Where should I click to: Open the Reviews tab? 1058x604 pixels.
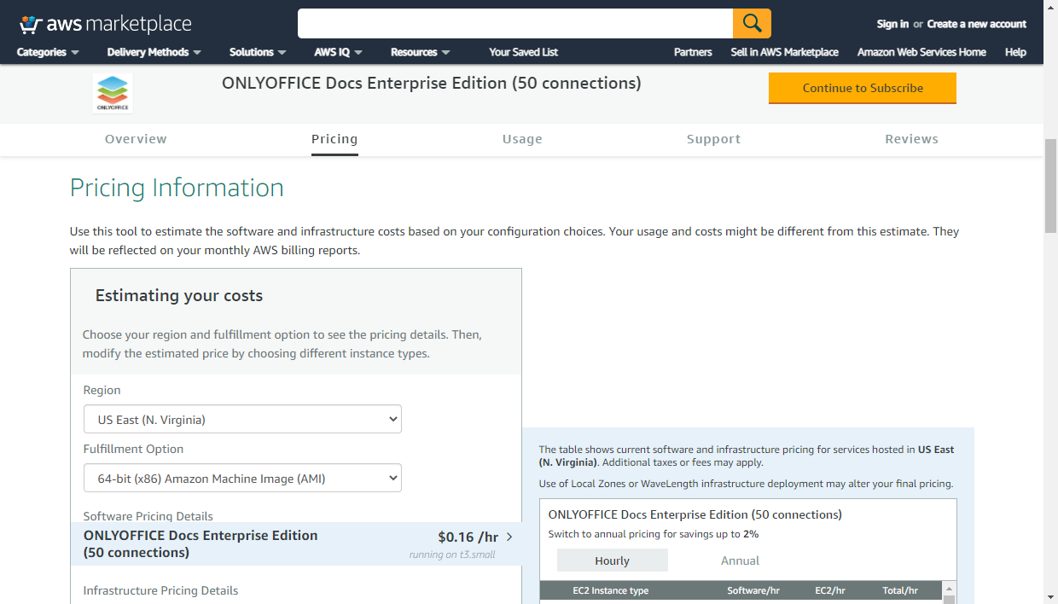[x=911, y=139]
